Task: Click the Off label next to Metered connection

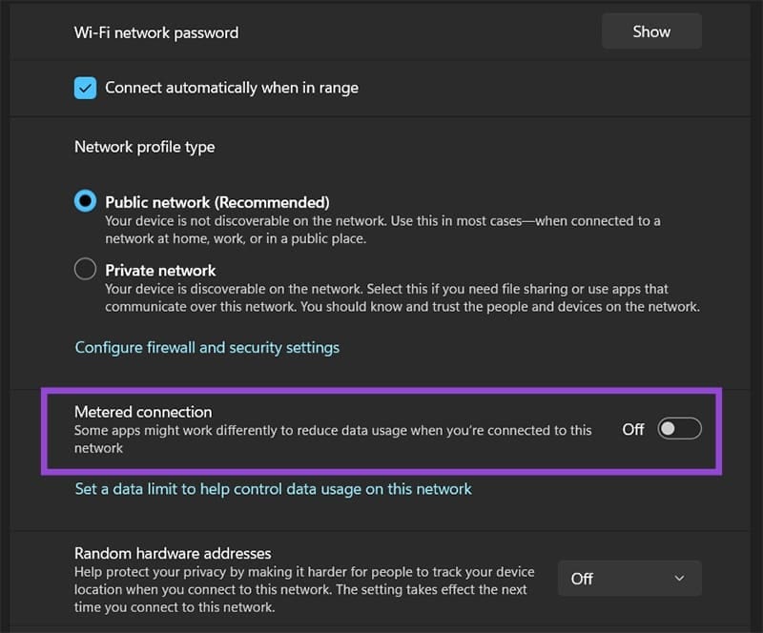Action: (632, 429)
